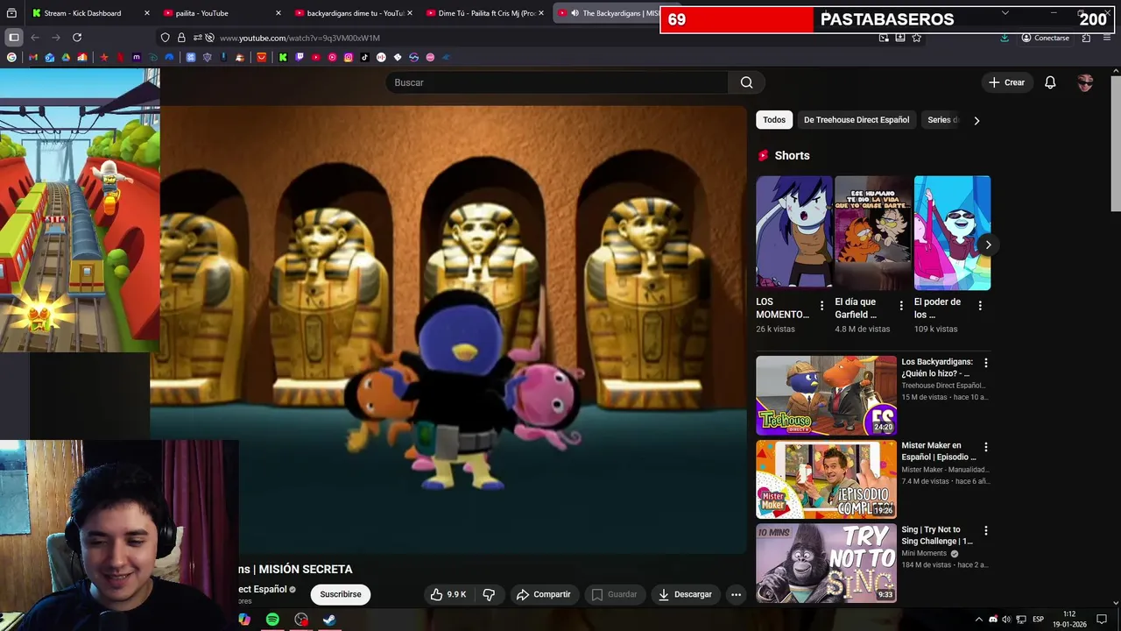1121x631 pixels.
Task: Open the taskbar clock showing 1:12
Action: [1068, 620]
